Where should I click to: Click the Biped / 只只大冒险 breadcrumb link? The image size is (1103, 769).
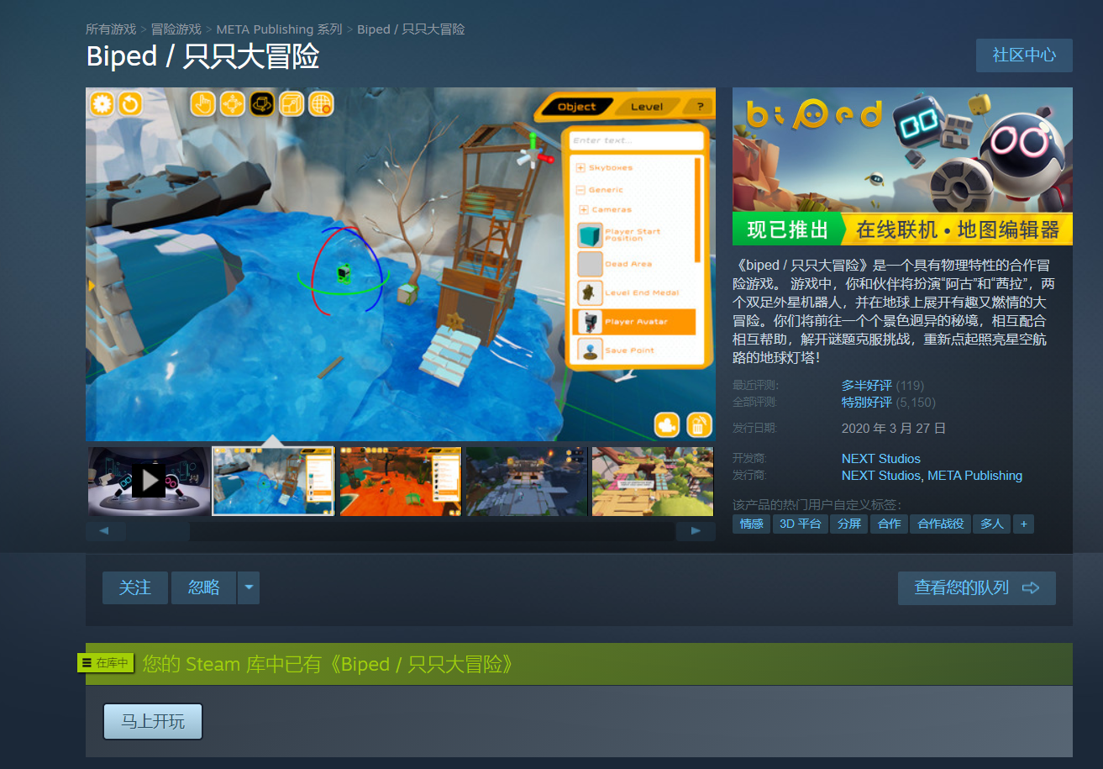pyautogui.click(x=411, y=29)
